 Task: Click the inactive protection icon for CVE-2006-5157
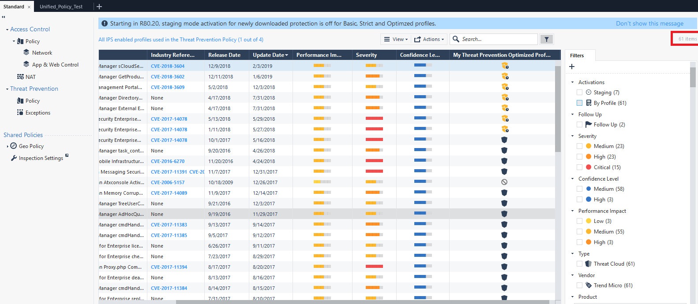point(504,182)
